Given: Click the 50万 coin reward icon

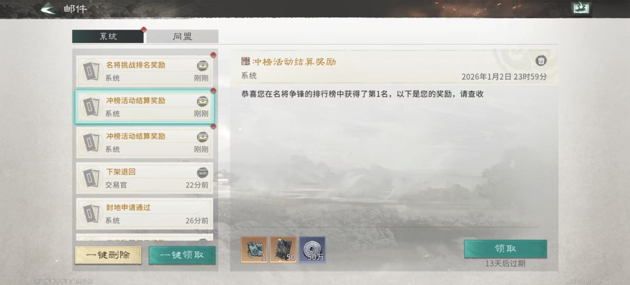Looking at the screenshot, I should pyautogui.click(x=312, y=250).
